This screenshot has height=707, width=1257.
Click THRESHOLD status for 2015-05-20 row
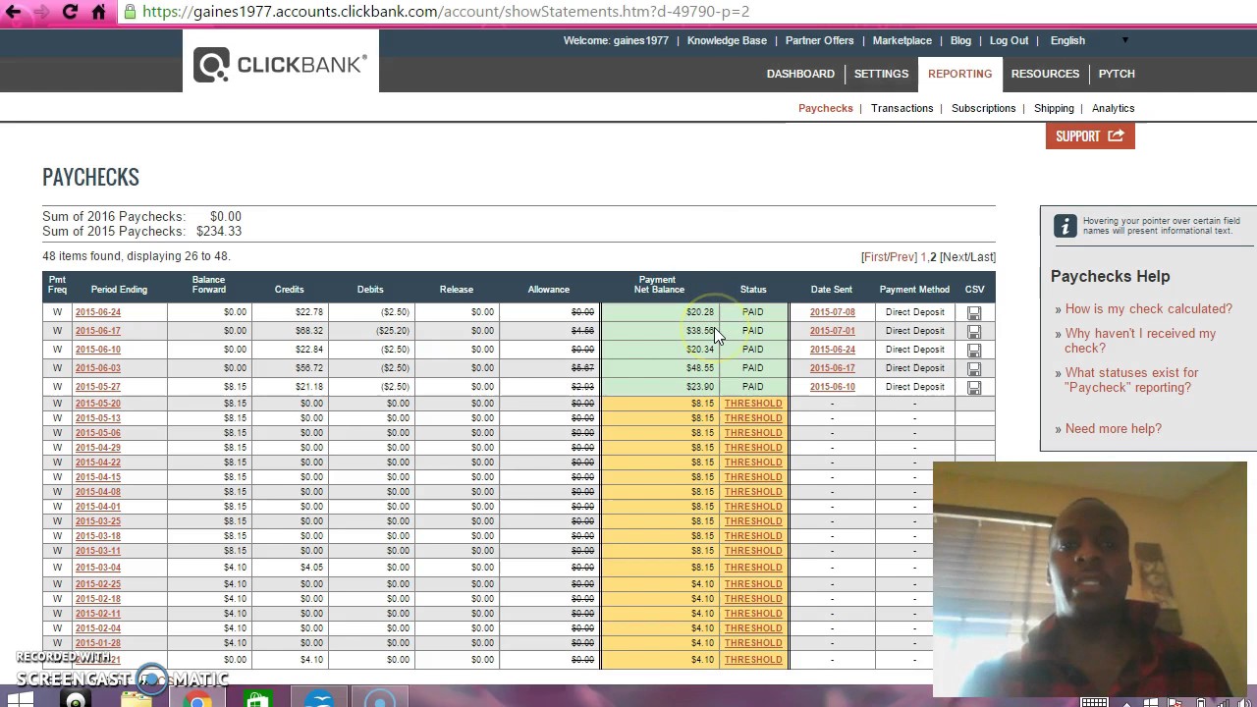click(753, 404)
